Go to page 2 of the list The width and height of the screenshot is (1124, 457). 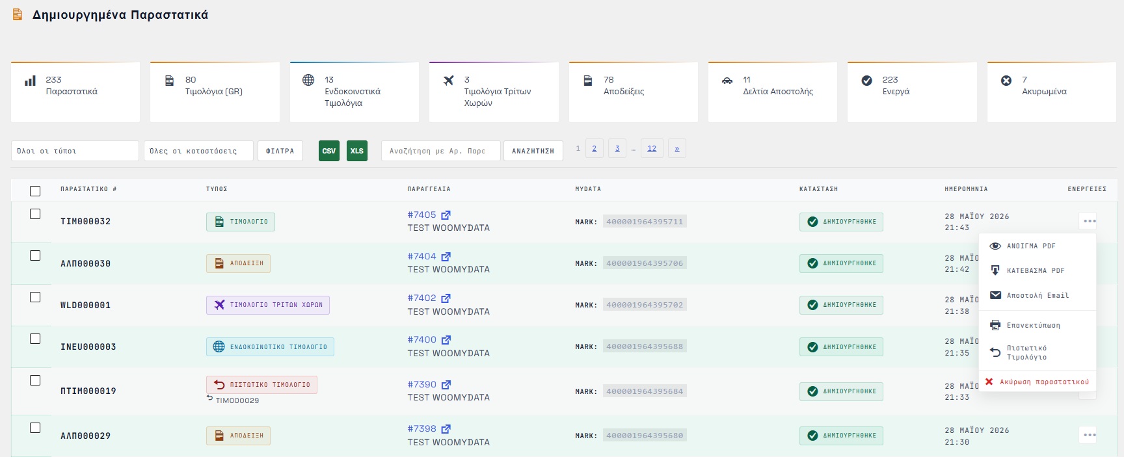[594, 148]
